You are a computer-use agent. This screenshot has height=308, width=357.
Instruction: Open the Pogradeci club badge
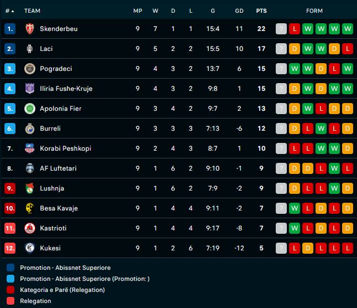[x=30, y=69]
